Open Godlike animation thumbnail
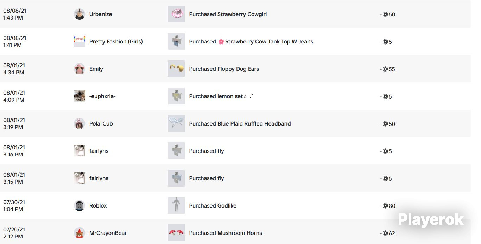The image size is (481, 244). pyautogui.click(x=176, y=205)
